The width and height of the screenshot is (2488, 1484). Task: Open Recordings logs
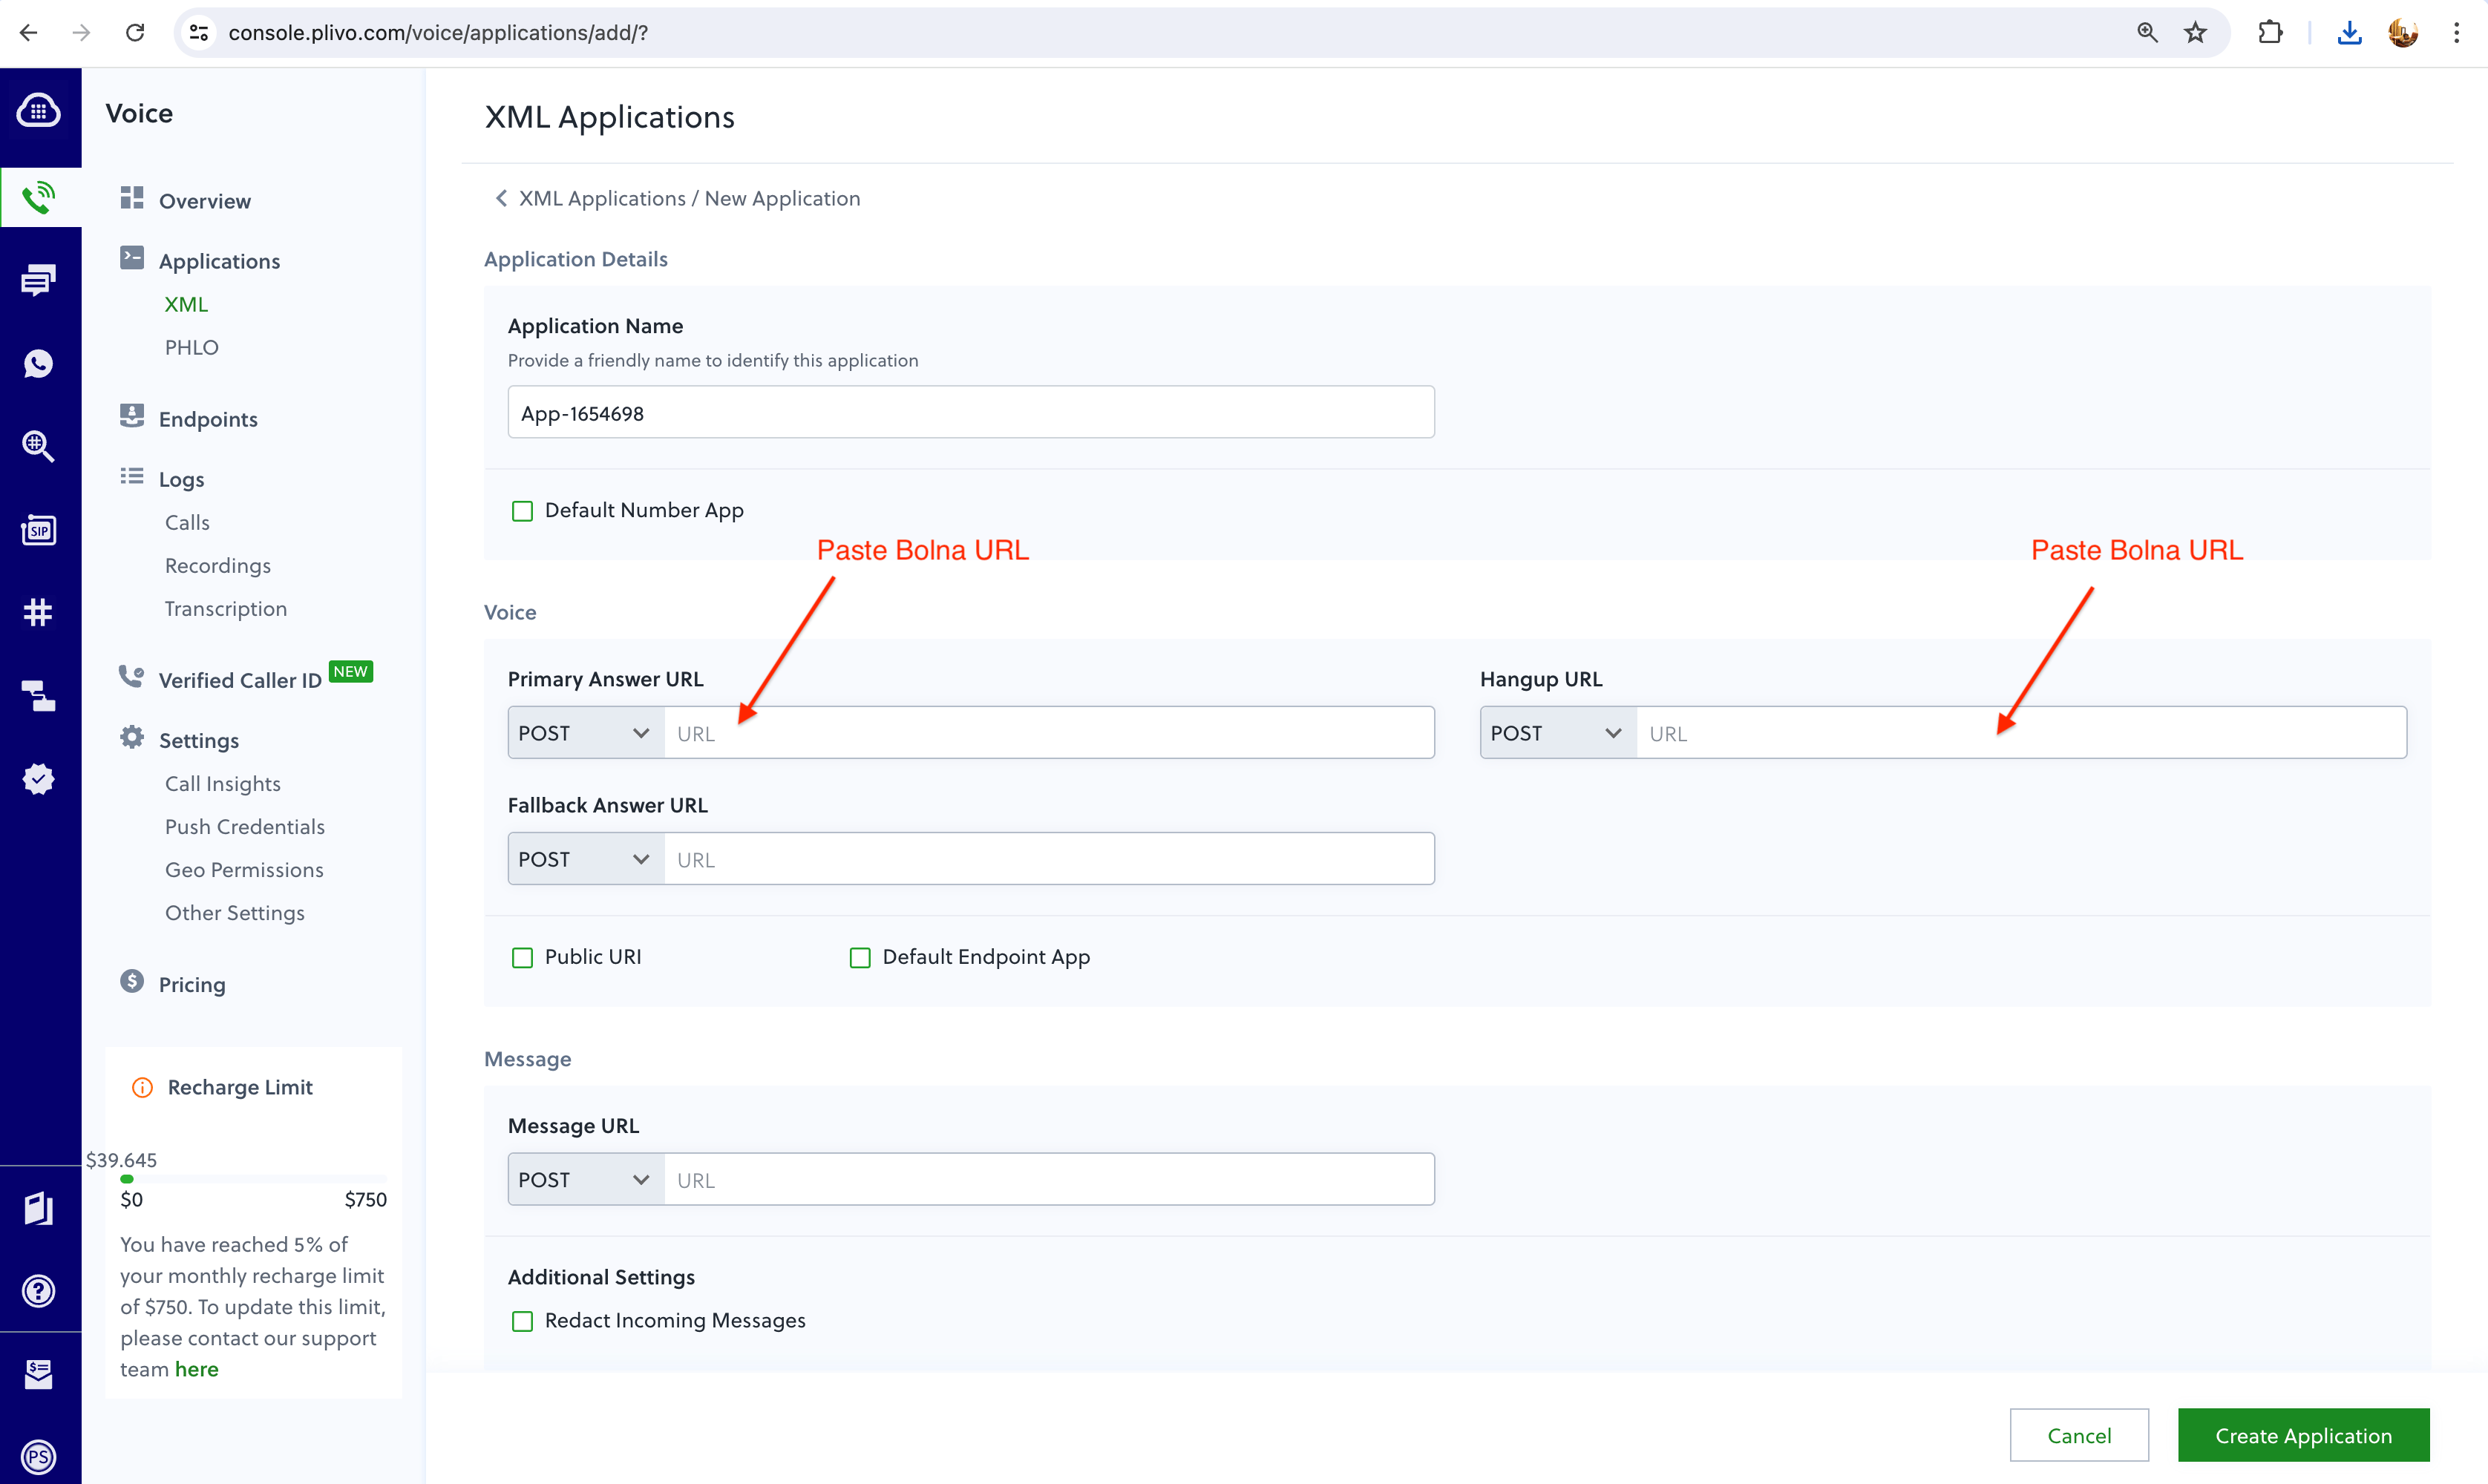pos(218,565)
